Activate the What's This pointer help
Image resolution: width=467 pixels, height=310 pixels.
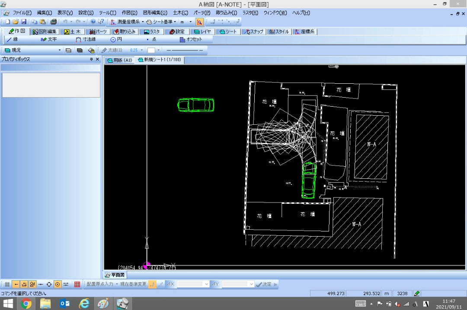[101, 22]
